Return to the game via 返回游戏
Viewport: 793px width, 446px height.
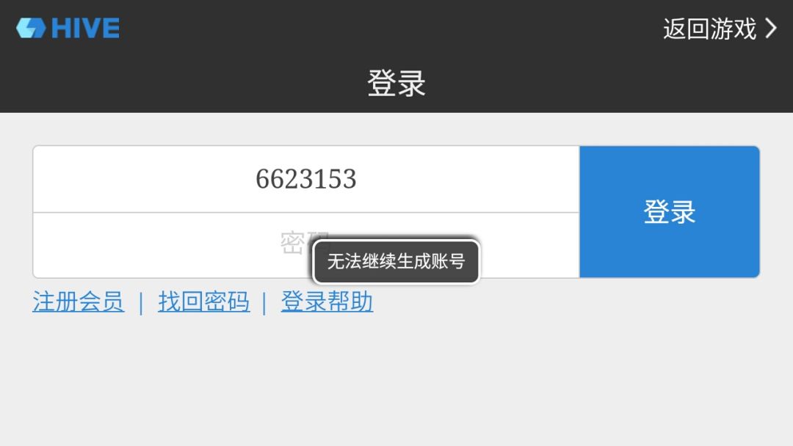pos(720,29)
